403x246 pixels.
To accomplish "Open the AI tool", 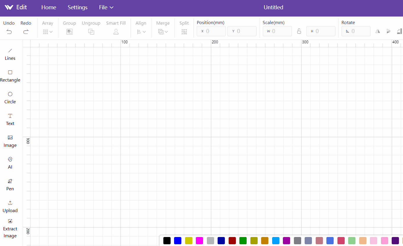I will [10, 163].
